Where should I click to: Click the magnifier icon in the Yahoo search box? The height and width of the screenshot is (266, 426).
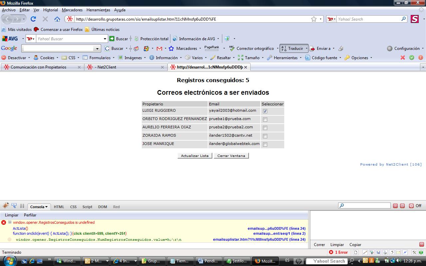click(403, 19)
